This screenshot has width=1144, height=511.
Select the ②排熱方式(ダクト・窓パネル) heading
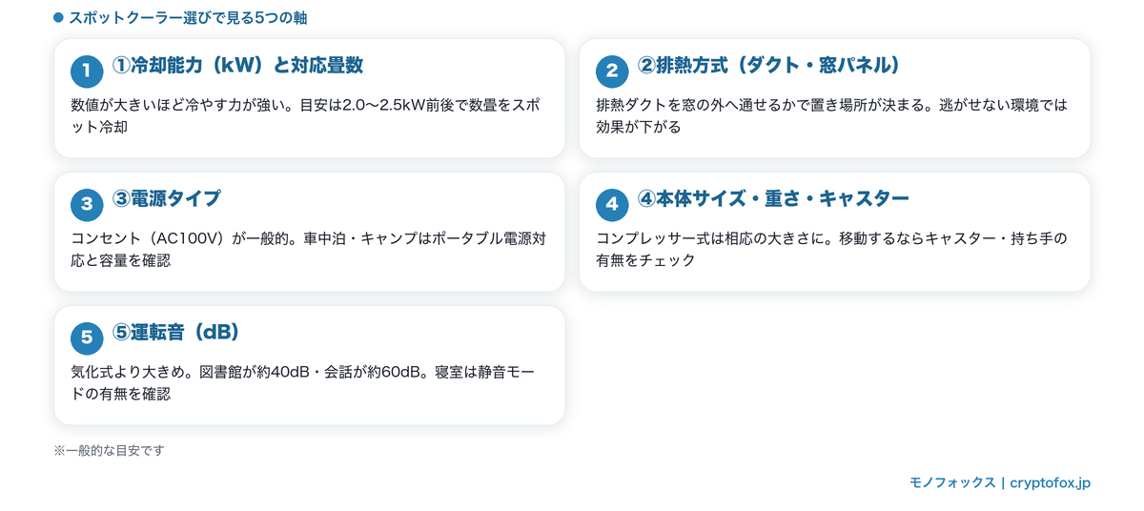click(768, 66)
